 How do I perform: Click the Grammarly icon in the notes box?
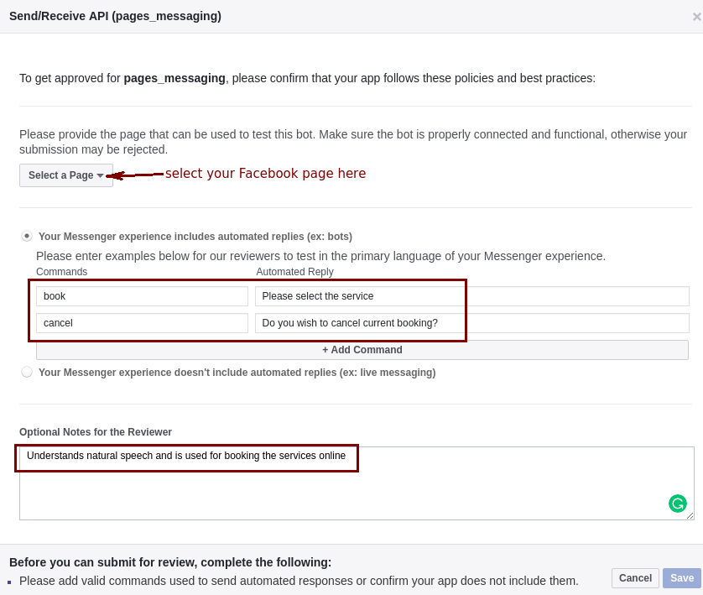click(677, 504)
